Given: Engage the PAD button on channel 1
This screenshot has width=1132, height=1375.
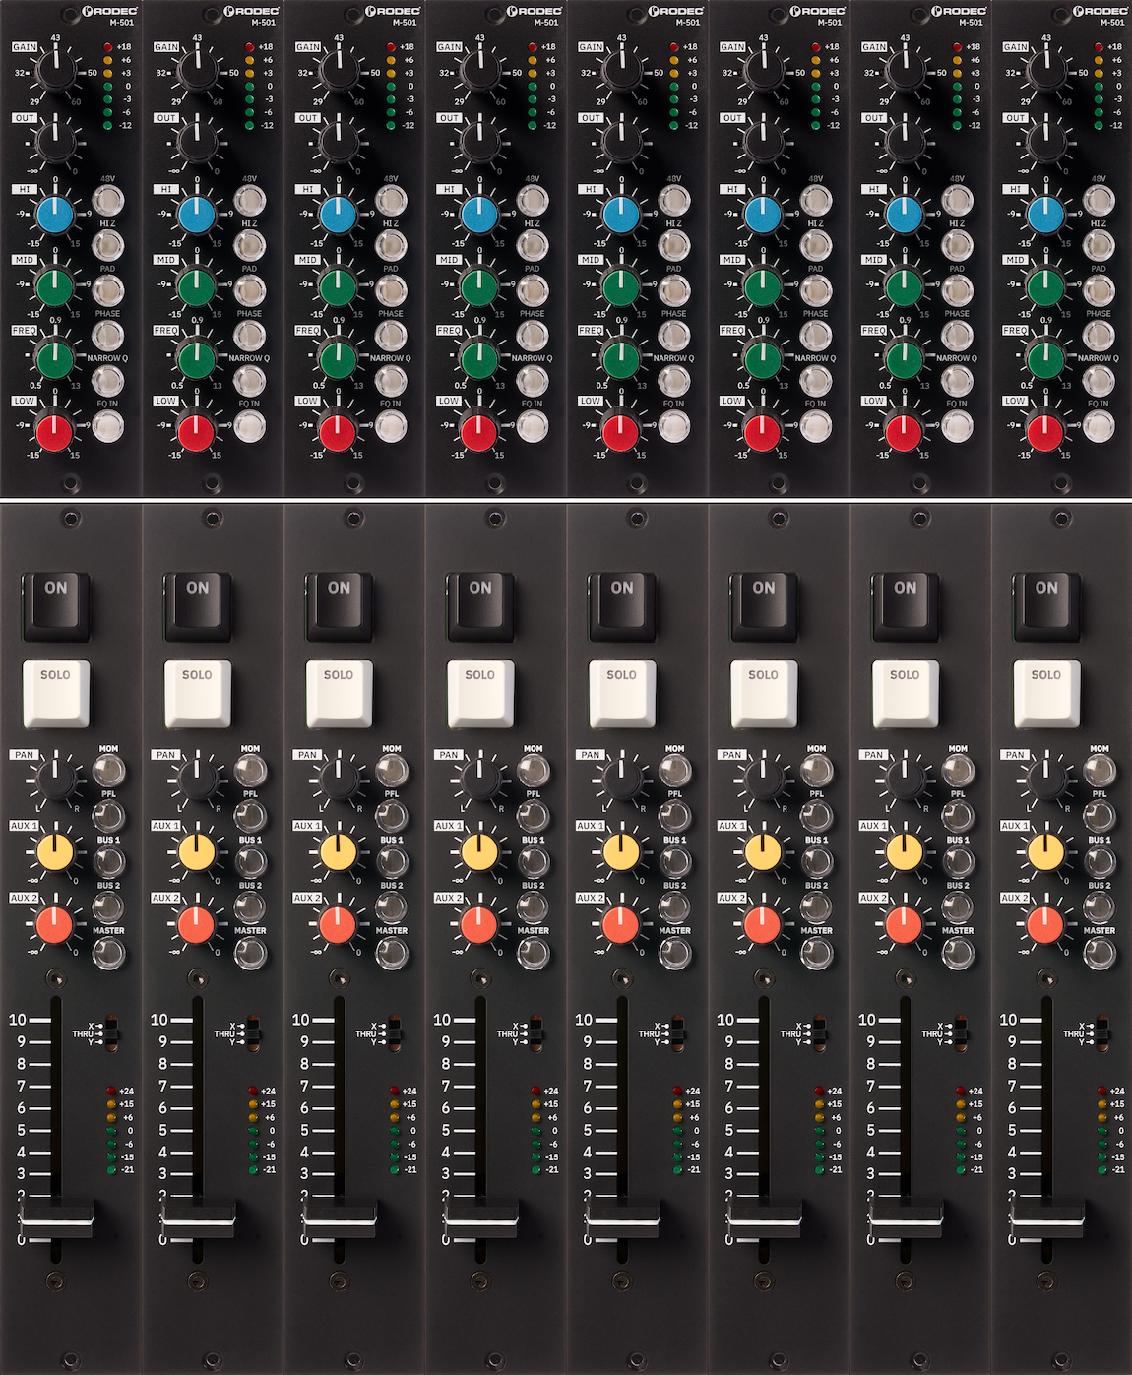Looking at the screenshot, I should 108,290.
